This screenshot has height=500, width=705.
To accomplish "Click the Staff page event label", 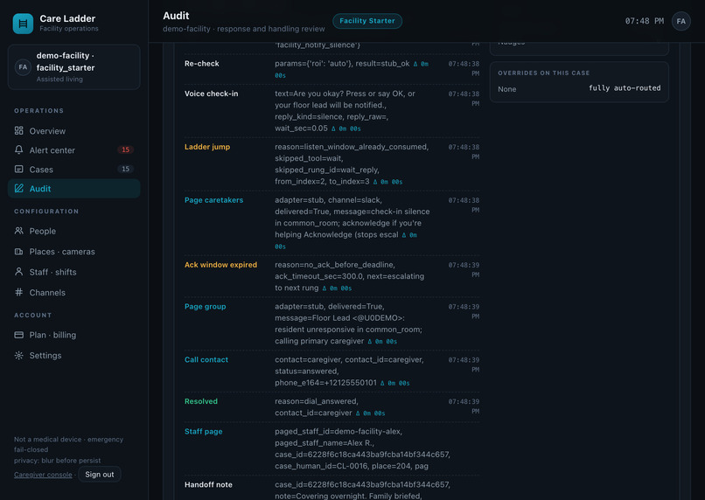I will point(203,431).
